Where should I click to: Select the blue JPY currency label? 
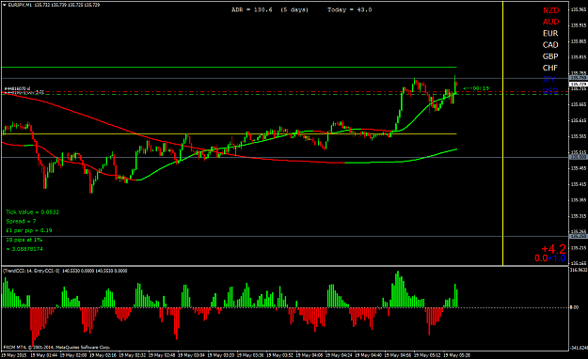549,79
